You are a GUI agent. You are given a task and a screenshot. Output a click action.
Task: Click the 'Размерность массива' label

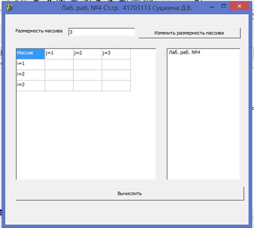pos(39,31)
